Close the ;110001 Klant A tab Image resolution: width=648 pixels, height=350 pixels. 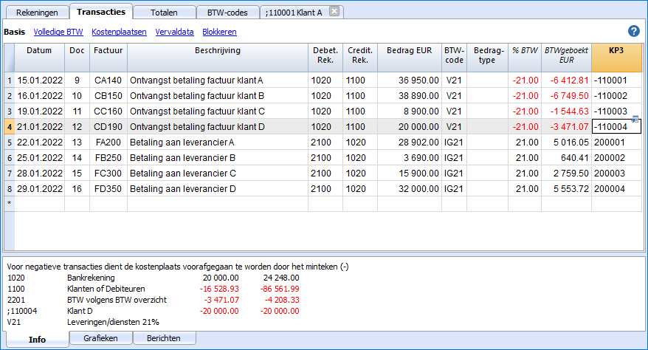click(334, 12)
